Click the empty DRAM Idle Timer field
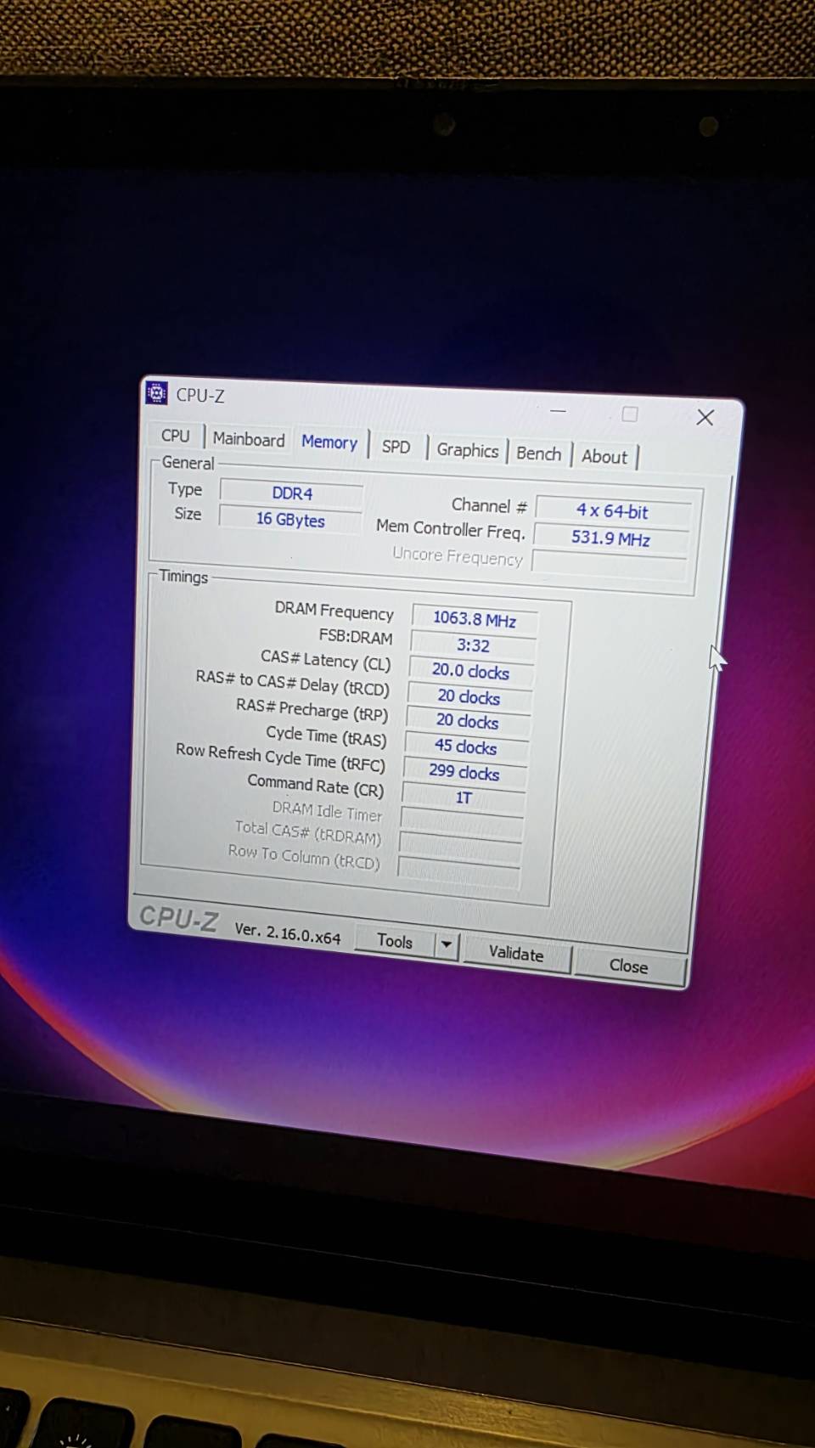 461,821
